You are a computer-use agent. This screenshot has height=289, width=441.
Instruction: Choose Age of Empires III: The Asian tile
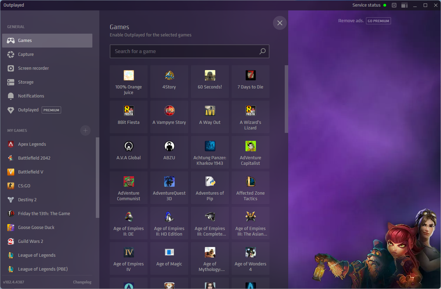pos(250,223)
